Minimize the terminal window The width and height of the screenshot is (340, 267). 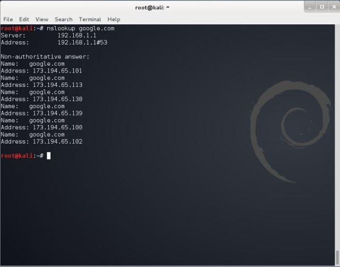click(310, 7)
